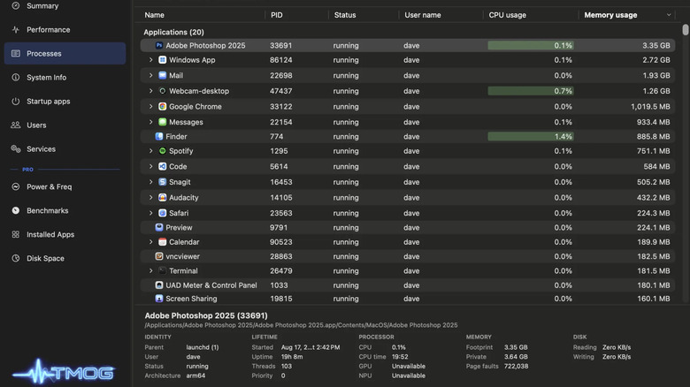Click the Webcam-desktop app icon
The height and width of the screenshot is (387, 690).
pos(163,91)
